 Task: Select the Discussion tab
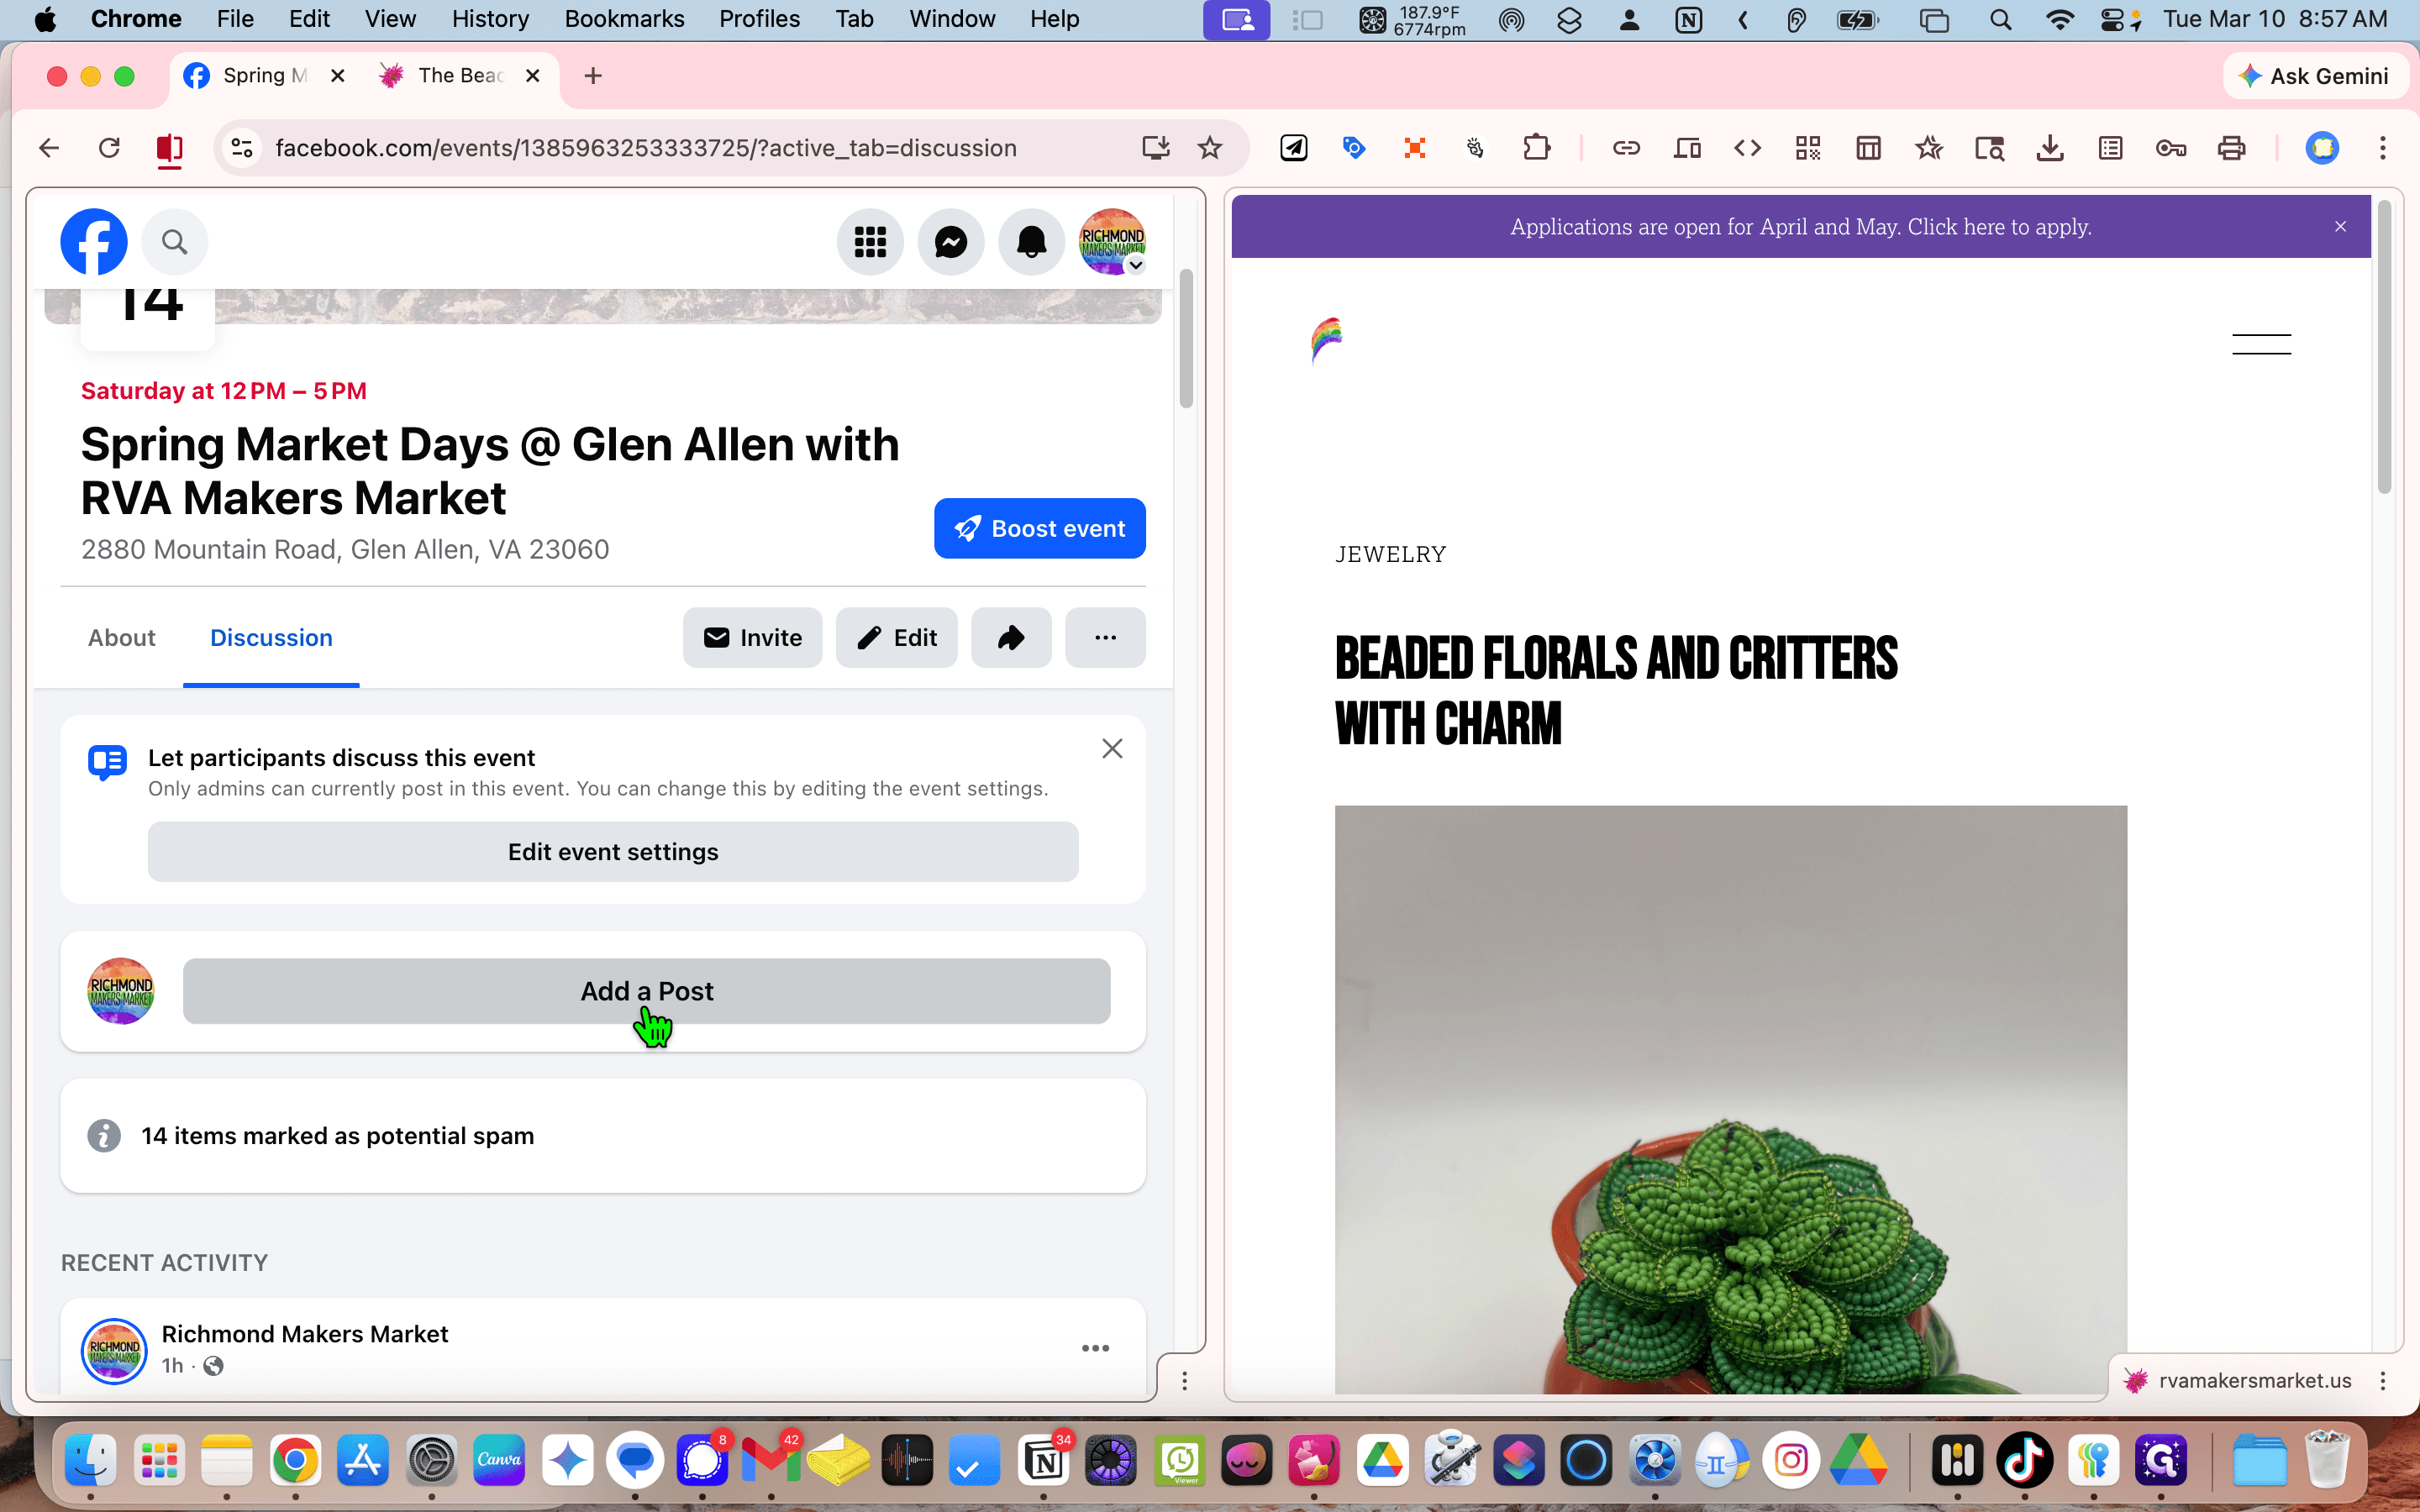[x=271, y=637]
